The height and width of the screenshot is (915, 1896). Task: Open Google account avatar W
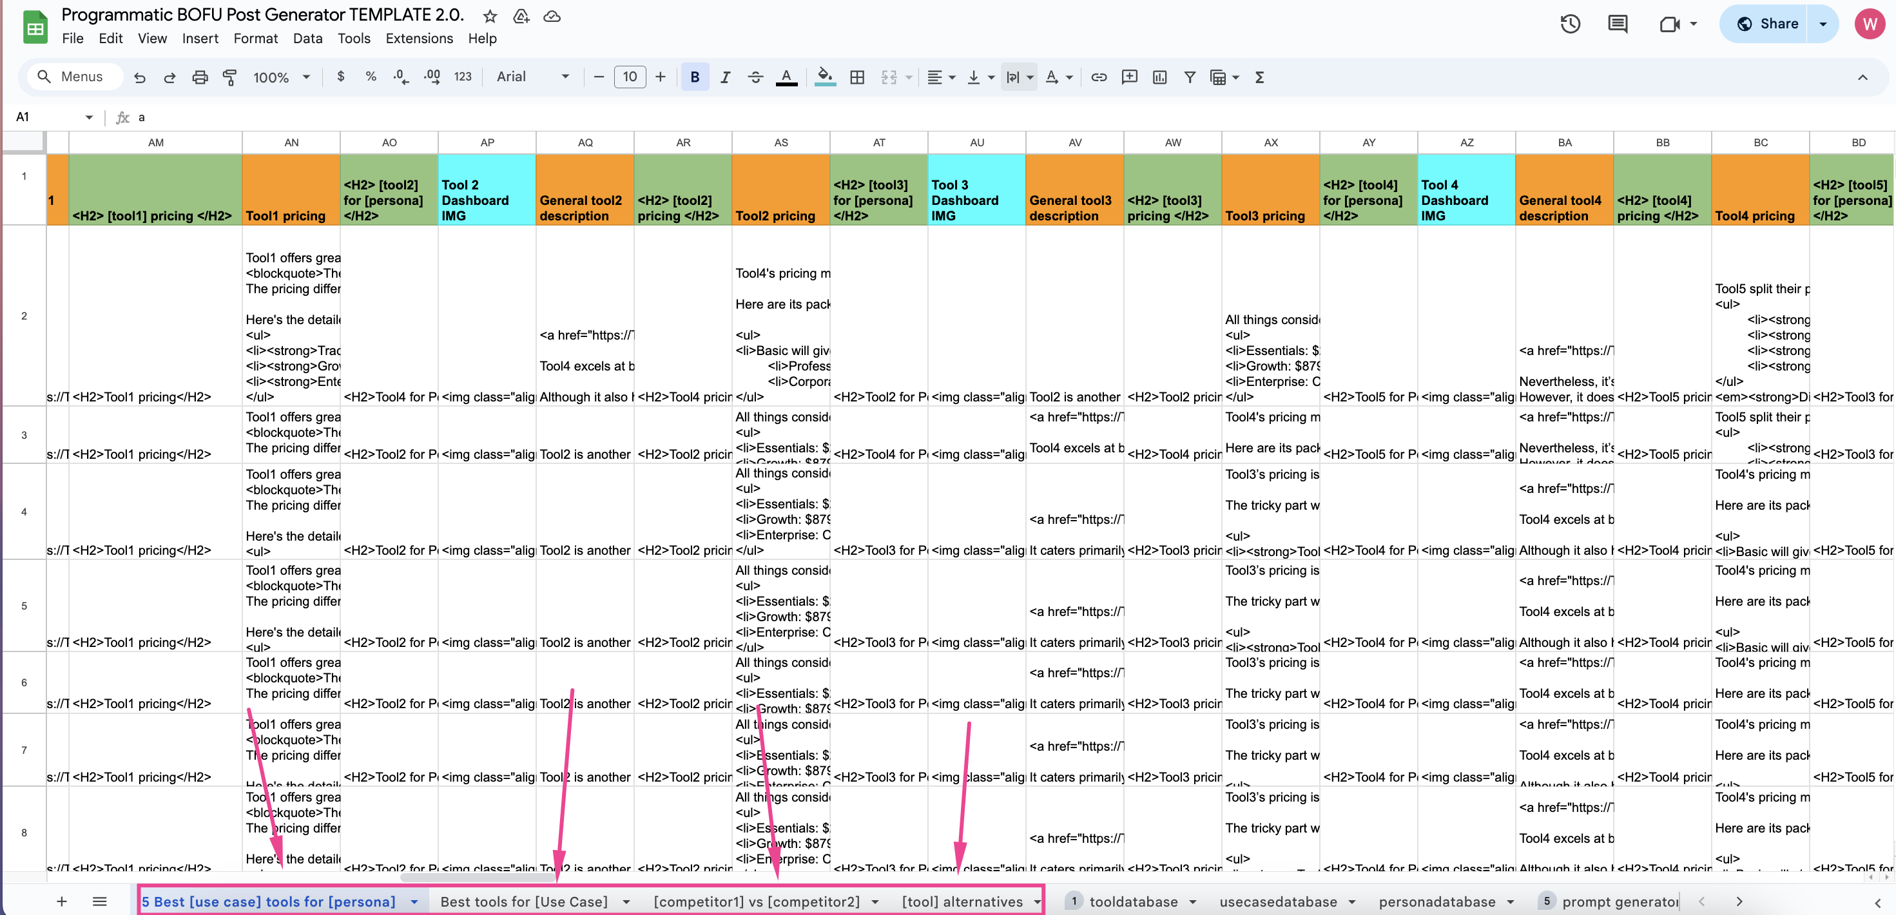[1870, 24]
